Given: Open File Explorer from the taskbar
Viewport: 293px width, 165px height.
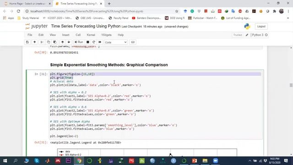Looking at the screenshot, I should 205,161.
